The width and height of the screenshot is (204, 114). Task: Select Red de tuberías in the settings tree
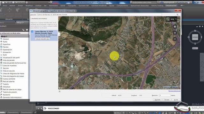[x=9, y=82]
